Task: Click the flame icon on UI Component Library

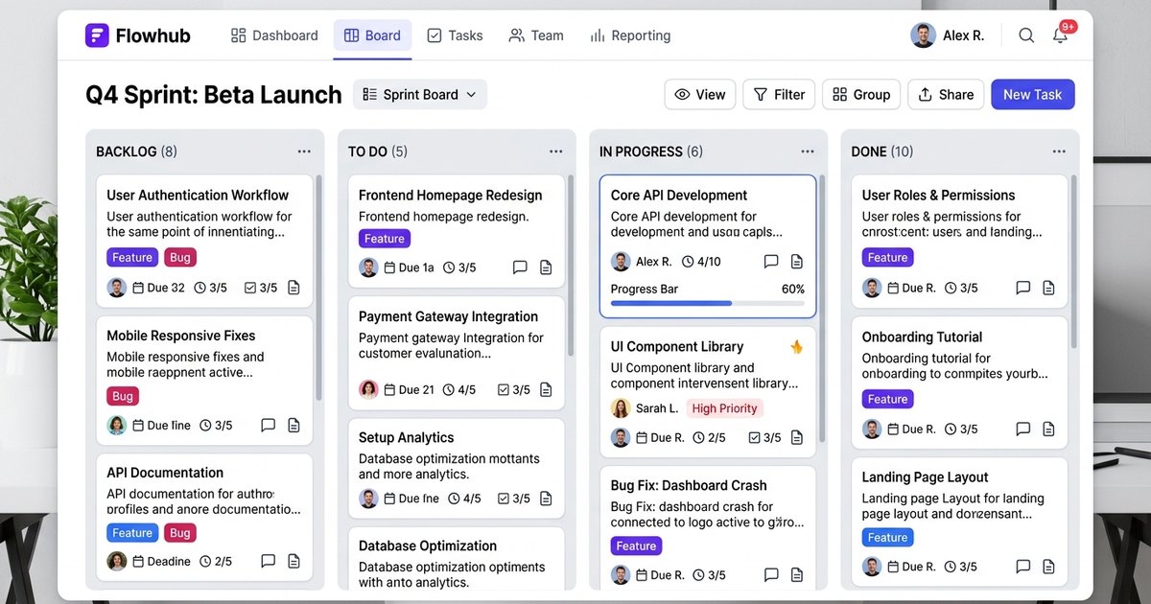Action: (x=795, y=347)
